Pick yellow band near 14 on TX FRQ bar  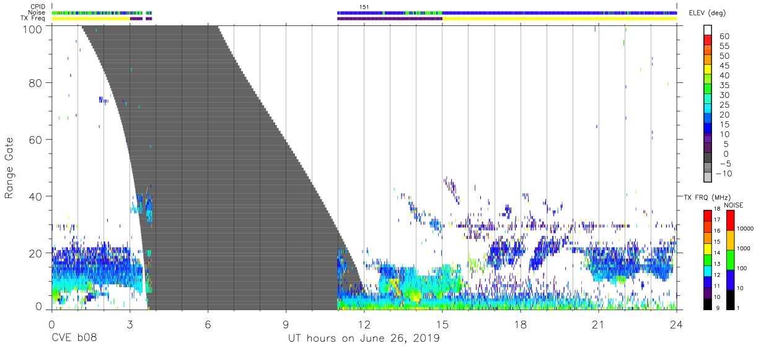point(708,249)
